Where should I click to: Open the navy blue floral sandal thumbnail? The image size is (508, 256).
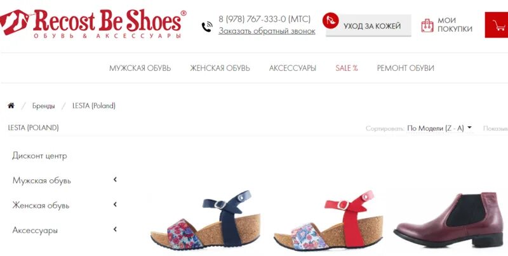click(205, 219)
